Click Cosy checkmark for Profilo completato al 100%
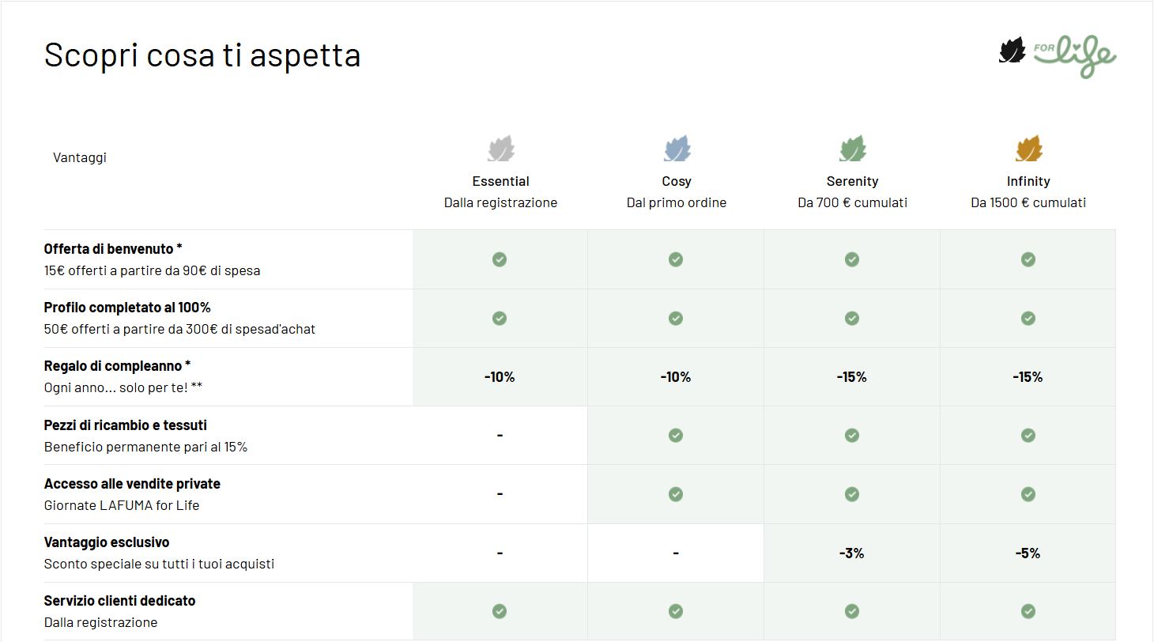Viewport: 1154px width, 642px height. [676, 318]
